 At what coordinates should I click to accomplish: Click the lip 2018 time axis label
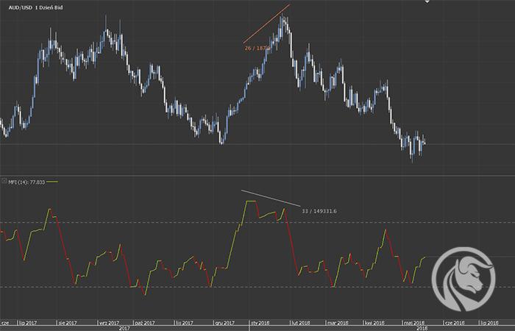click(490, 323)
